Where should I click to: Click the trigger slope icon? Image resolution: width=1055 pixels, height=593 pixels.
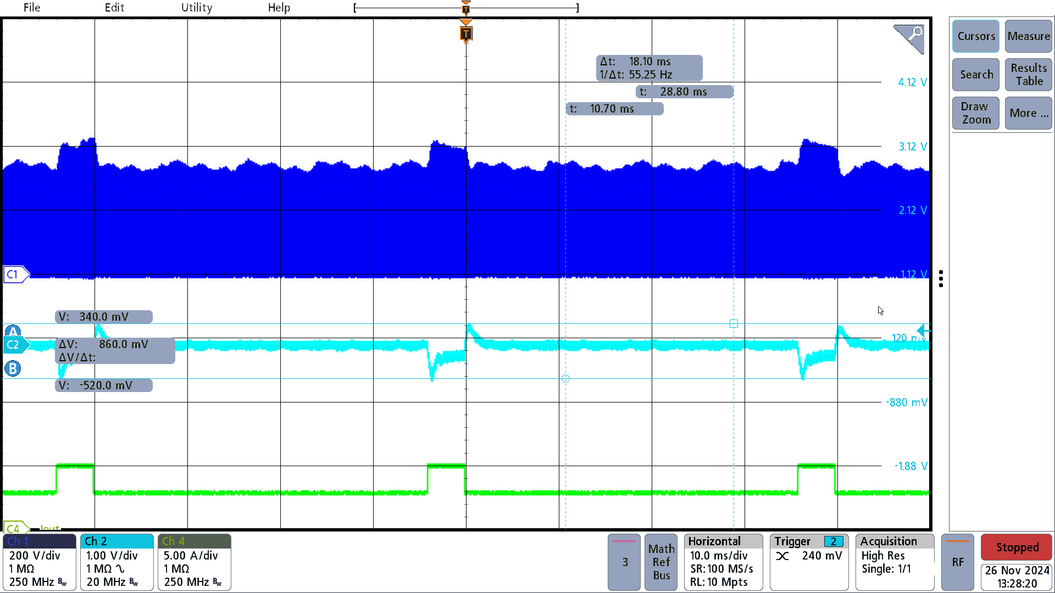click(x=782, y=556)
